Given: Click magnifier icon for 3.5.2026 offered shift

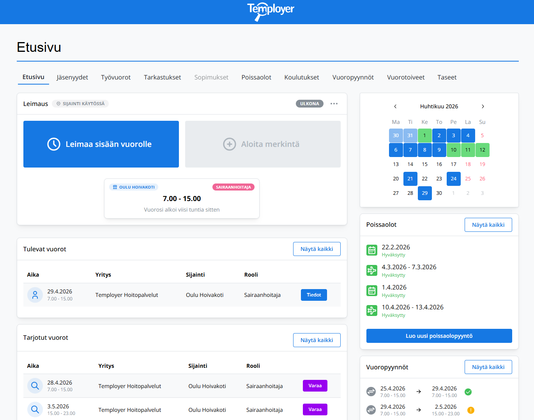Looking at the screenshot, I should point(35,409).
